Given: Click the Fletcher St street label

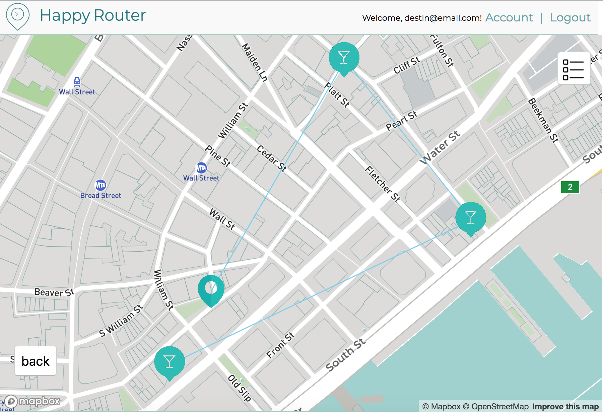Looking at the screenshot, I should [383, 184].
